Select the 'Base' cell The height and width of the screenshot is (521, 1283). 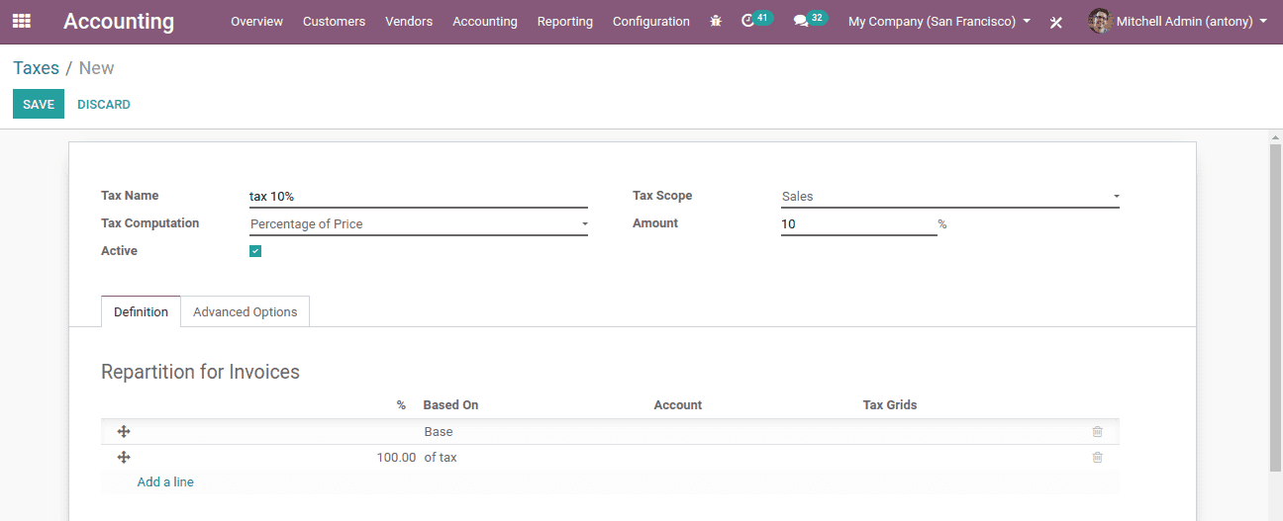pyautogui.click(x=439, y=432)
